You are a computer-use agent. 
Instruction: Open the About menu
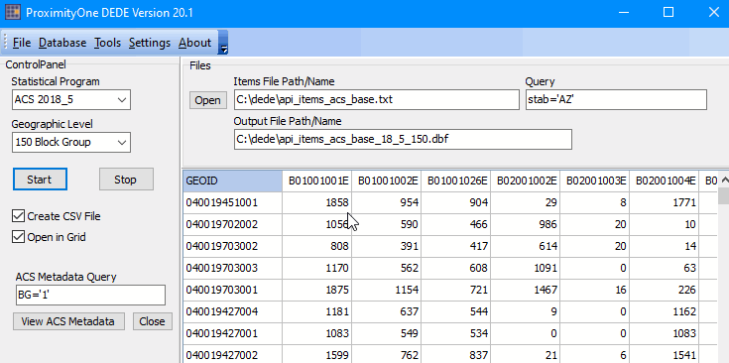pos(194,43)
